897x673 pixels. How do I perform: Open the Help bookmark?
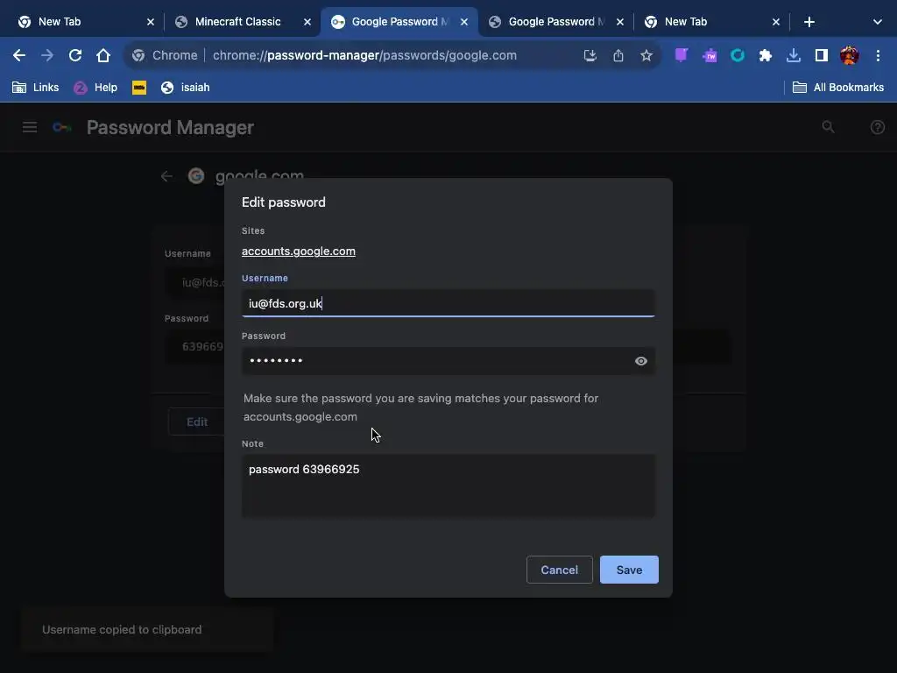click(95, 88)
